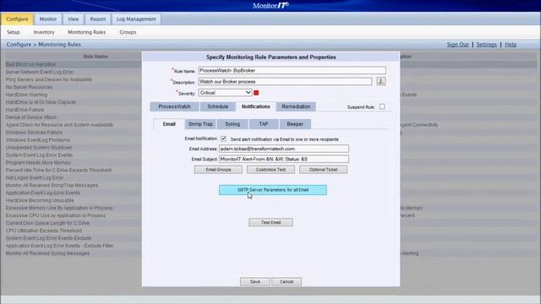The width and height of the screenshot is (541, 304).
Task: Select the 'Windows Services Failure' rule
Action: point(34,133)
